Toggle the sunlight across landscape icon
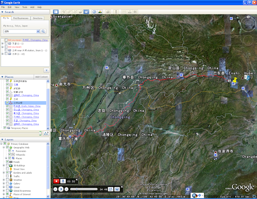 [100, 12]
